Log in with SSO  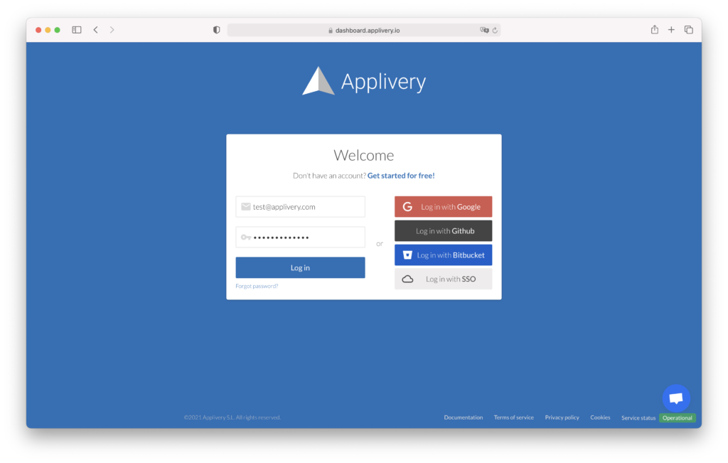pos(444,279)
